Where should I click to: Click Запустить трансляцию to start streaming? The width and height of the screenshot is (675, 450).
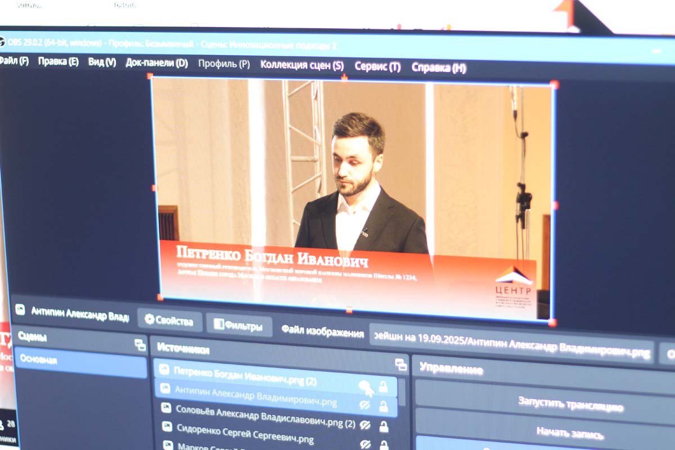[570, 405]
